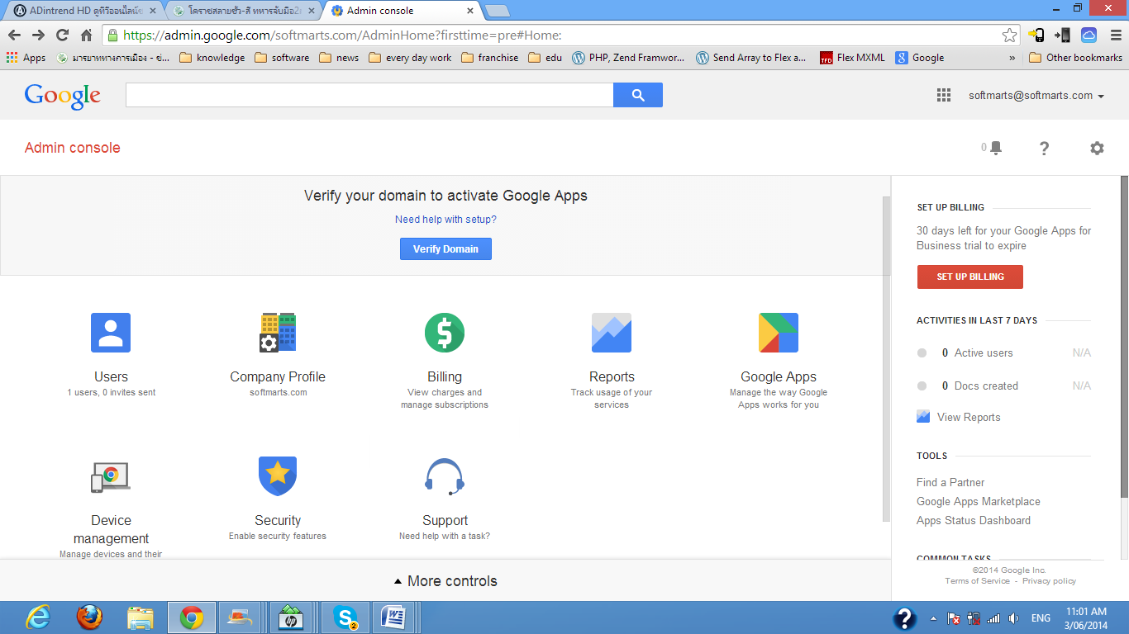This screenshot has width=1129, height=634.
Task: Open the Apps Status Dashboard link
Action: pyautogui.click(x=974, y=520)
